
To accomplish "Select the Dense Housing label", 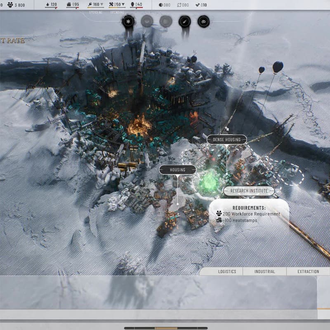I will coord(226,140).
